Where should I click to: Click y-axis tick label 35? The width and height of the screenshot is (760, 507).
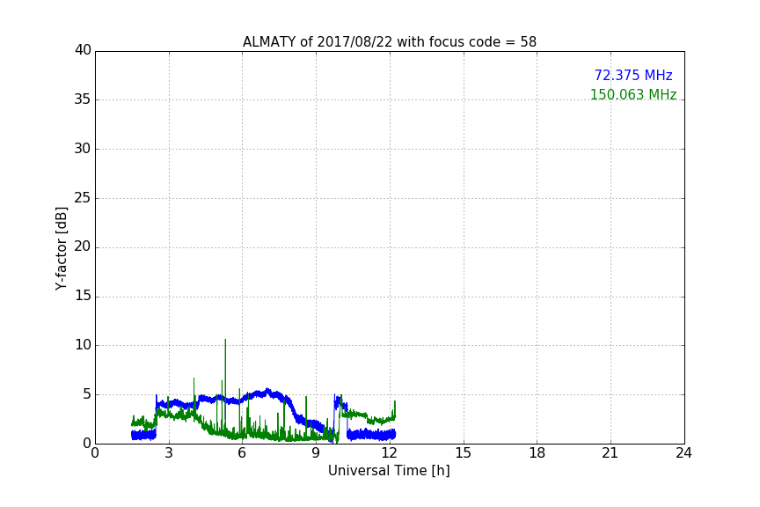coord(83,99)
